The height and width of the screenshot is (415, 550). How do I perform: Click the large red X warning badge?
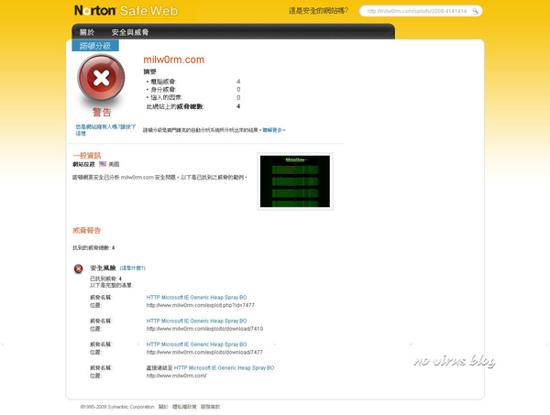tap(101, 78)
